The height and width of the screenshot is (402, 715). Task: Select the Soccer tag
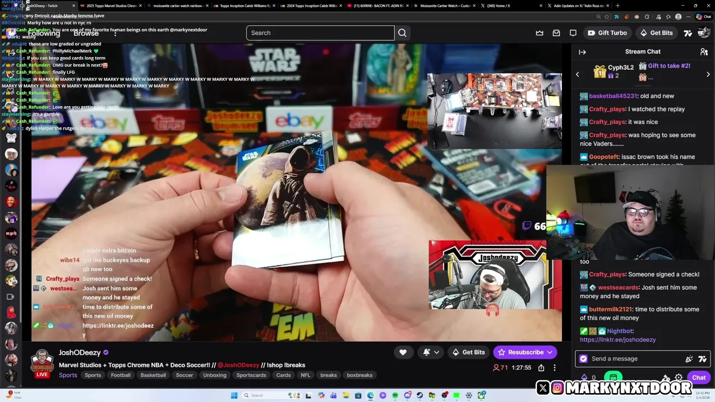coord(184,375)
